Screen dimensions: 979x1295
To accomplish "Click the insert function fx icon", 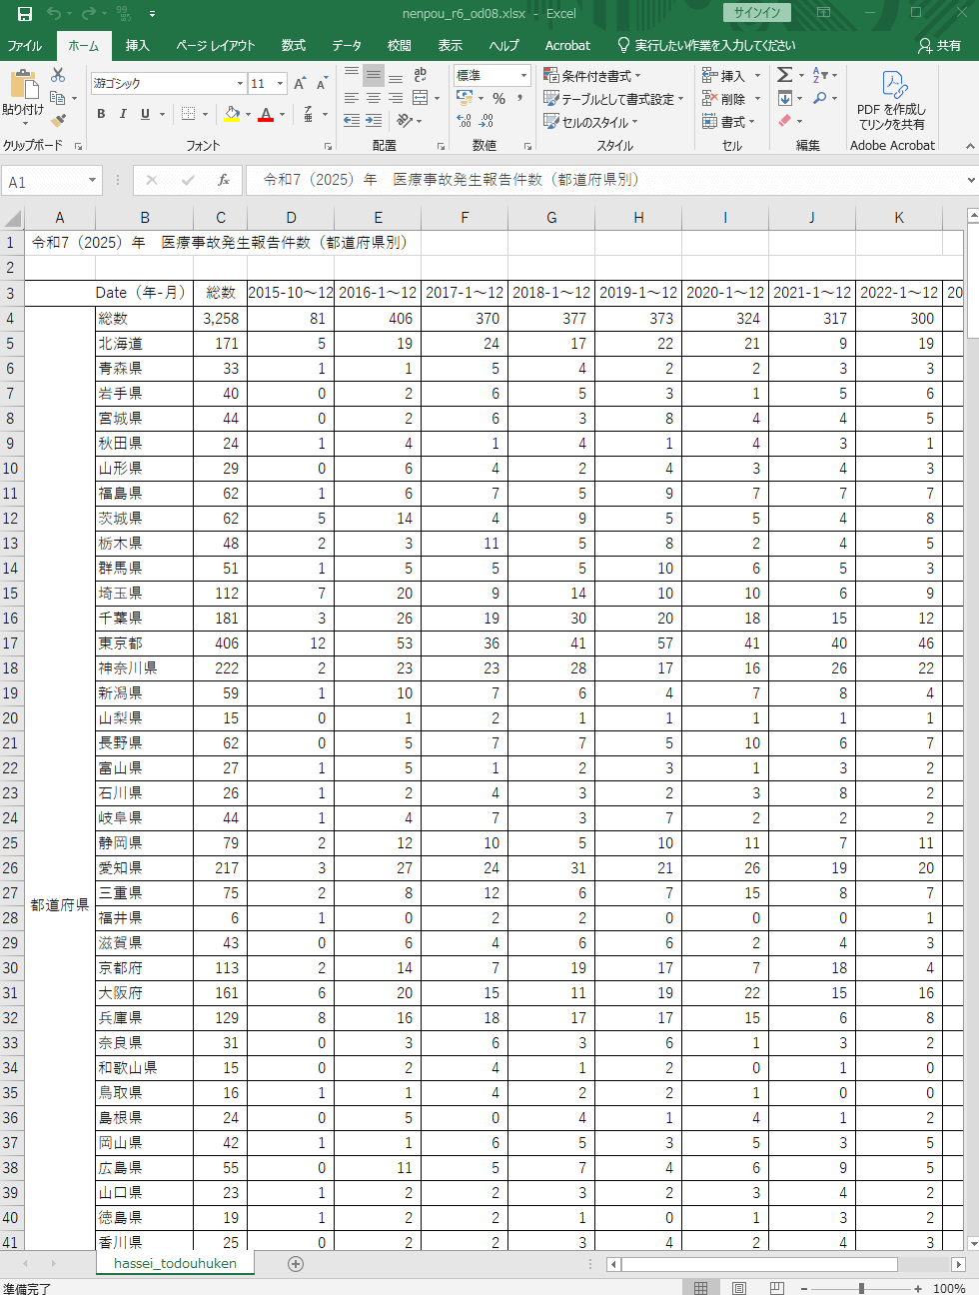I will (x=224, y=180).
